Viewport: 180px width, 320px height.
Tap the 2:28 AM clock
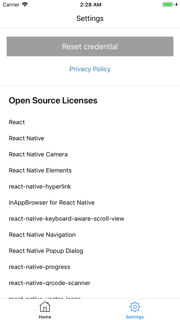(x=91, y=5)
